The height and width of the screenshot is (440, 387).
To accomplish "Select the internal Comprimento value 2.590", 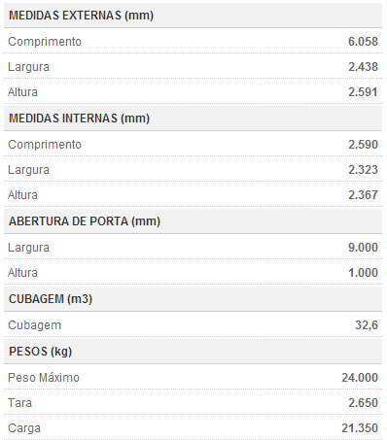I will pyautogui.click(x=363, y=145).
